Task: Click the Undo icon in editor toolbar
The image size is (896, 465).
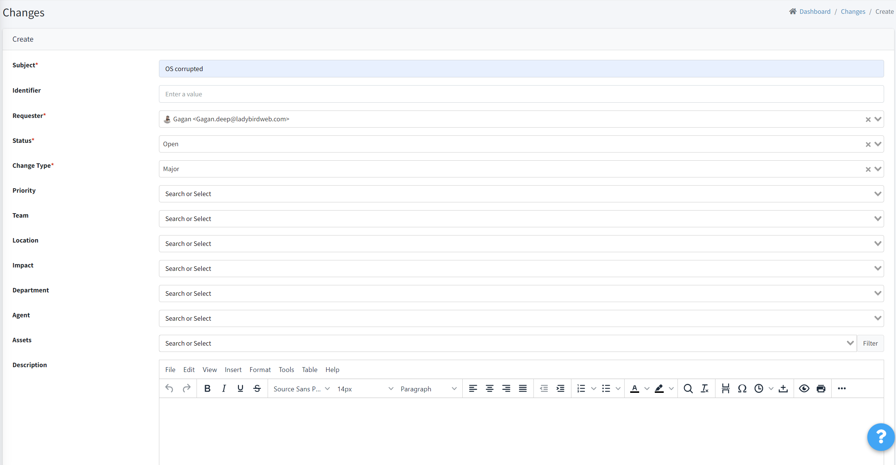Action: tap(169, 388)
